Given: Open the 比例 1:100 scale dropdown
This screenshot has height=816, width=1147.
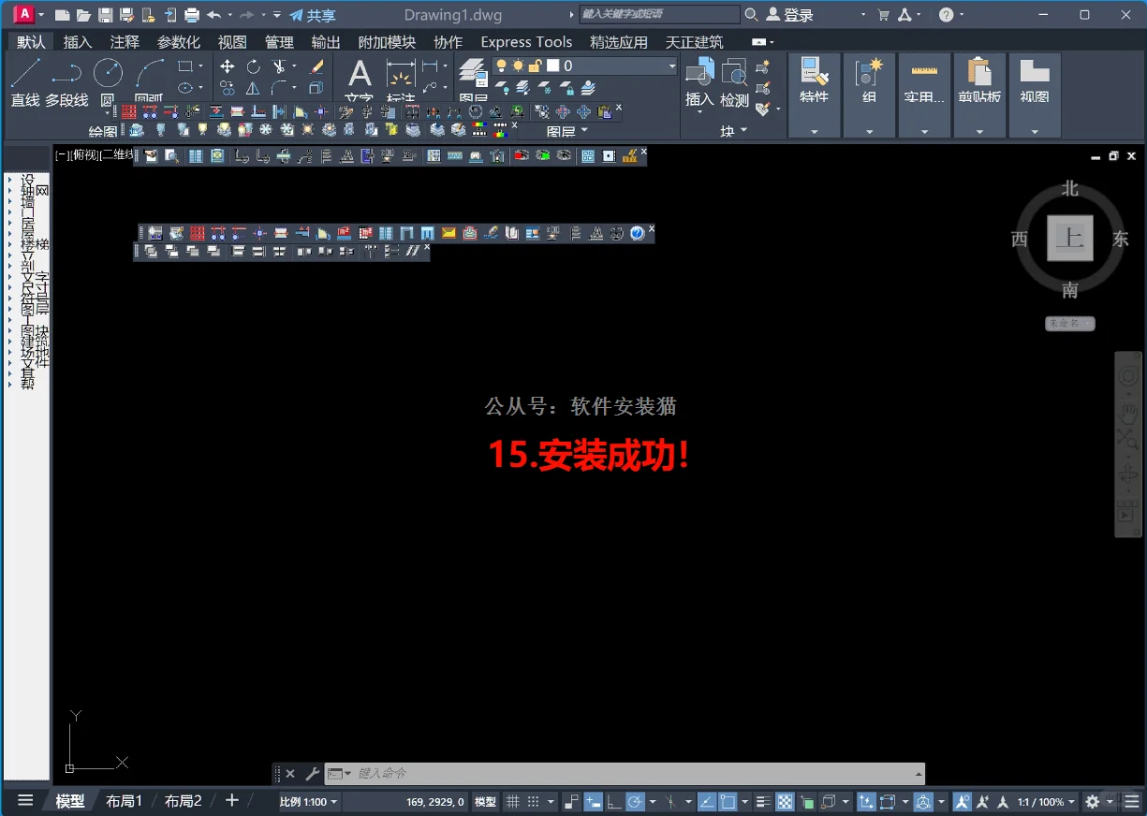Looking at the screenshot, I should click(x=307, y=802).
